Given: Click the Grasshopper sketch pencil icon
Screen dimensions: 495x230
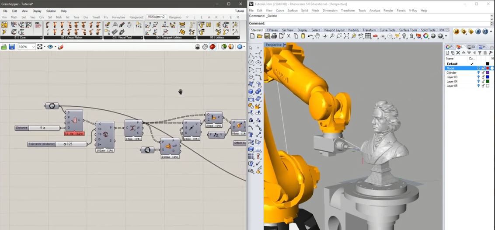Looking at the screenshot, I should coord(60,47).
